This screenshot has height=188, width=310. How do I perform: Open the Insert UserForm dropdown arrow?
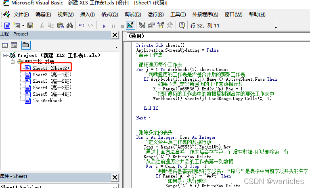tap(23, 26)
